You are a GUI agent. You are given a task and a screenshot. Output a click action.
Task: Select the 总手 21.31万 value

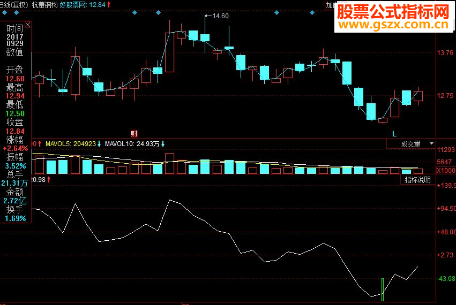tap(14, 184)
